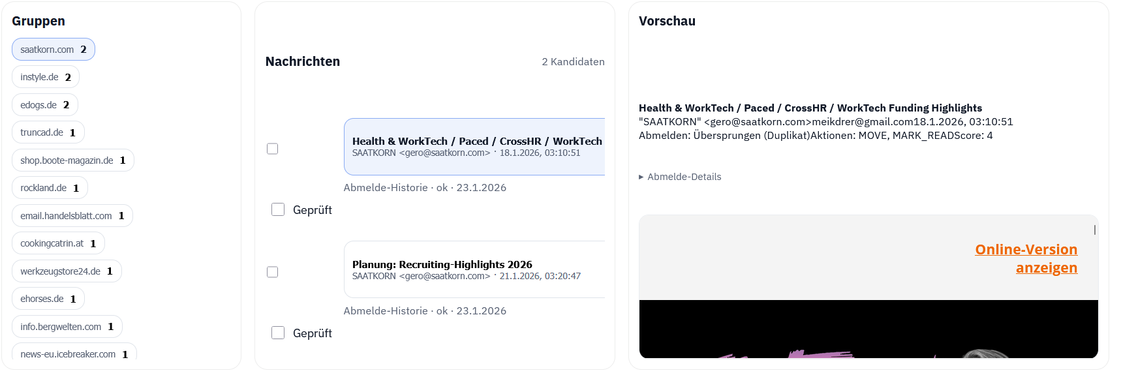Open the info.bergwelten.com group
Image resolution: width=1121 pixels, height=377 pixels.
67,327
